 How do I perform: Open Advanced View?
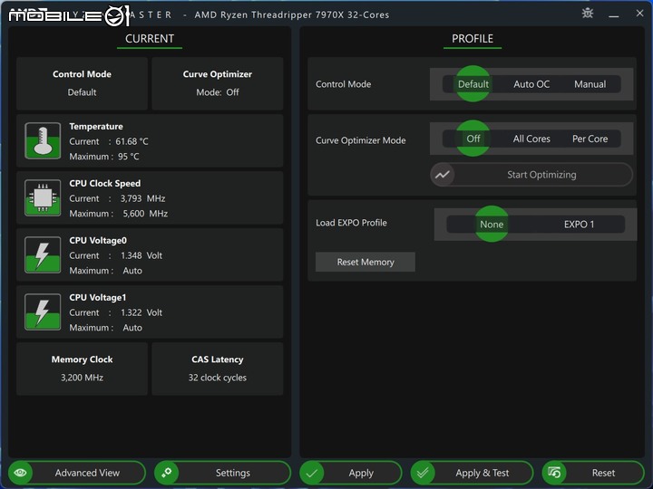coord(77,473)
